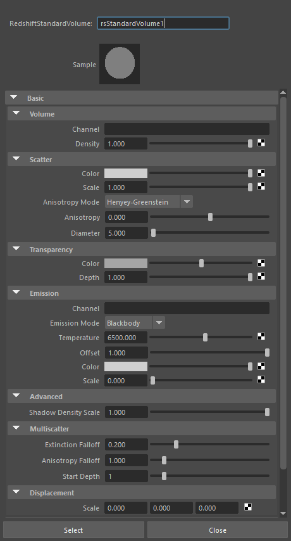Click the Anisotropy slider handle
Screen dimensions: 291x541
point(210,217)
